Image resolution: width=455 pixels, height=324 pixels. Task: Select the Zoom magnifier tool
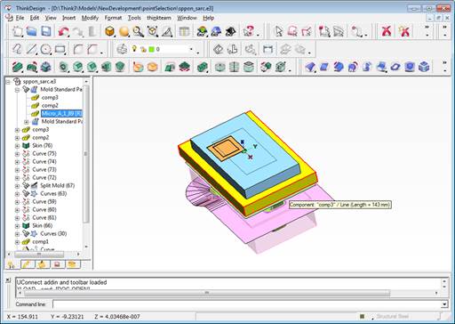[138, 31]
